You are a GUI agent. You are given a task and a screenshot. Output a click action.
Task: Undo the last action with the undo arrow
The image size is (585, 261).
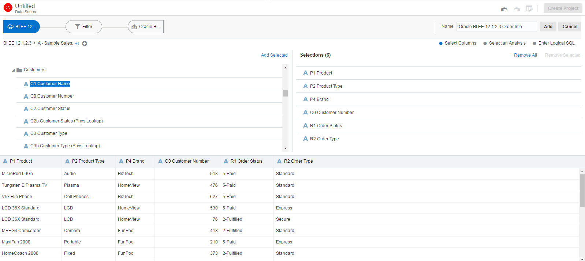[504, 9]
